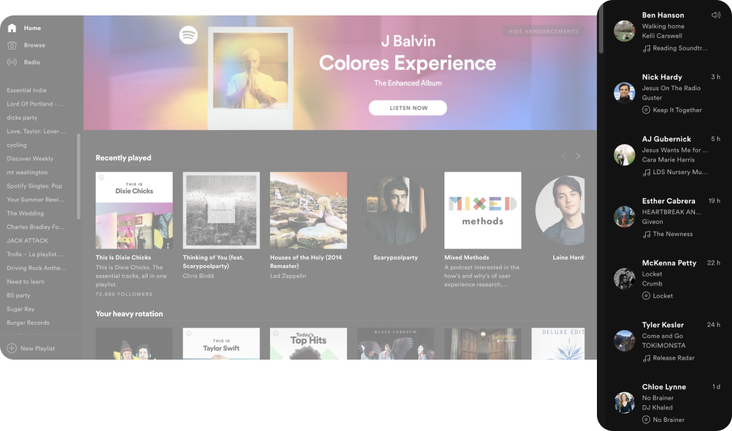Viewport: 732px width, 431px height.
Task: Select Radio in the navigation menu
Action: pos(31,62)
